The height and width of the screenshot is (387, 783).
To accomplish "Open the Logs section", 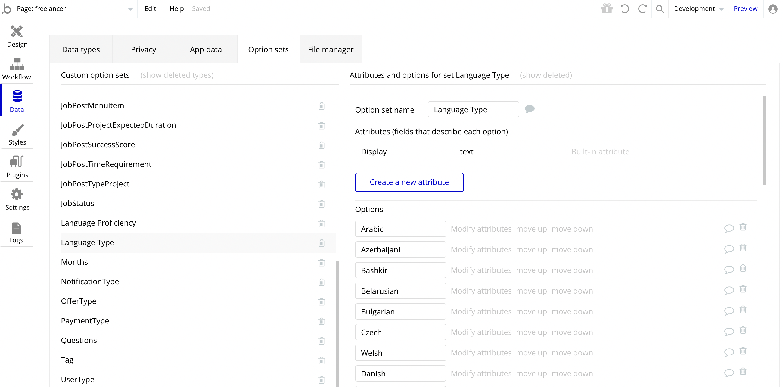I will click(x=16, y=232).
